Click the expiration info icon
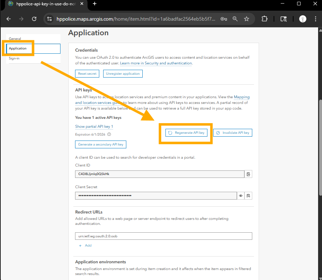The image size is (322, 280). 109,134
